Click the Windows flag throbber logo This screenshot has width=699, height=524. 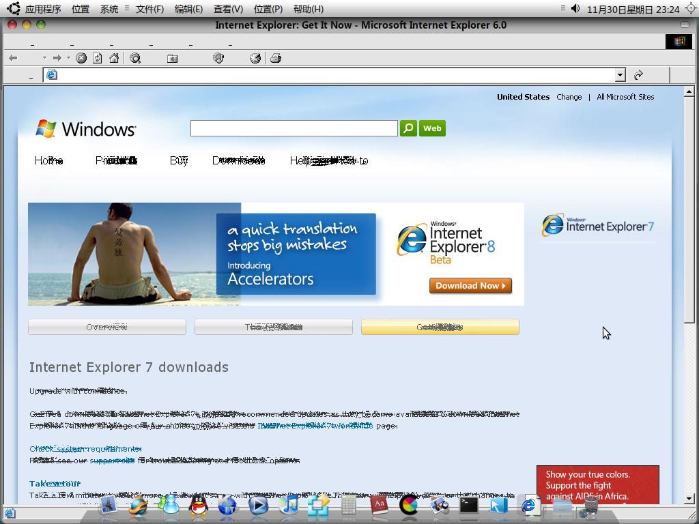coord(679,42)
